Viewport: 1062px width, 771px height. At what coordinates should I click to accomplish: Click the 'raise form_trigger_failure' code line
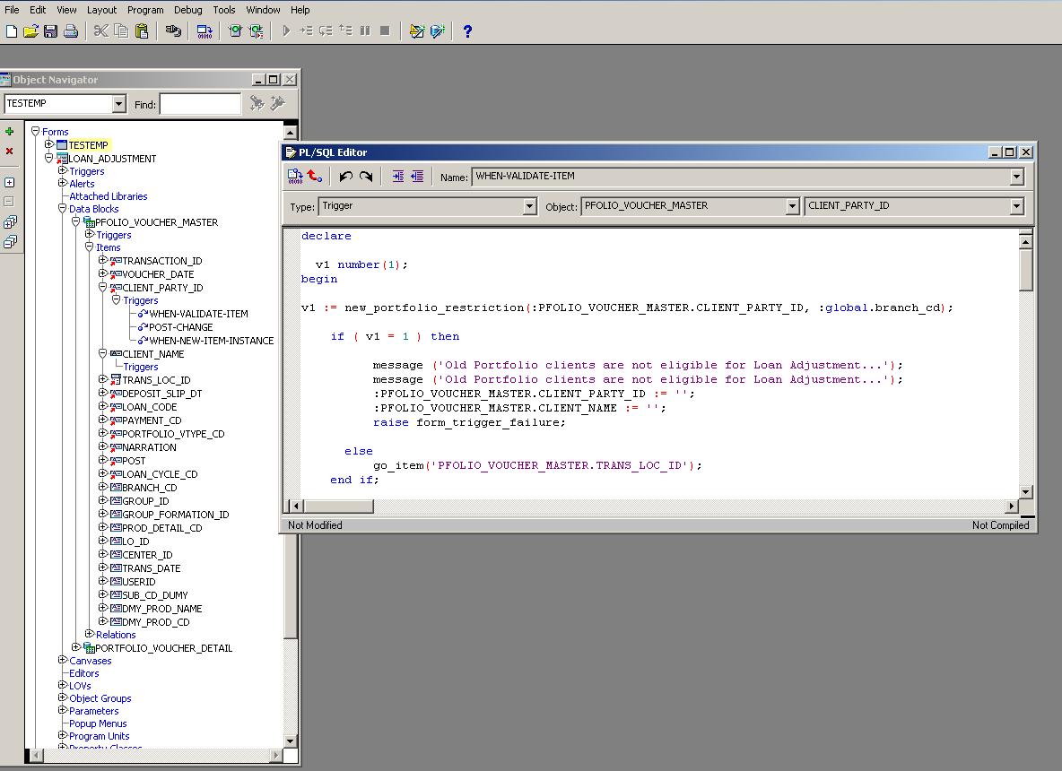469,422
